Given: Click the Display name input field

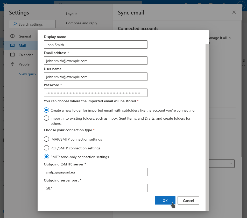Looking at the screenshot, I should (95, 44).
